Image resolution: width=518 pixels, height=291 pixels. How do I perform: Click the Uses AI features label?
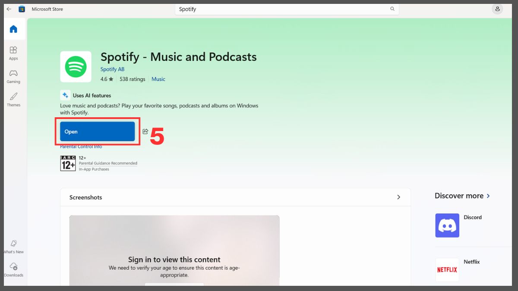[92, 96]
